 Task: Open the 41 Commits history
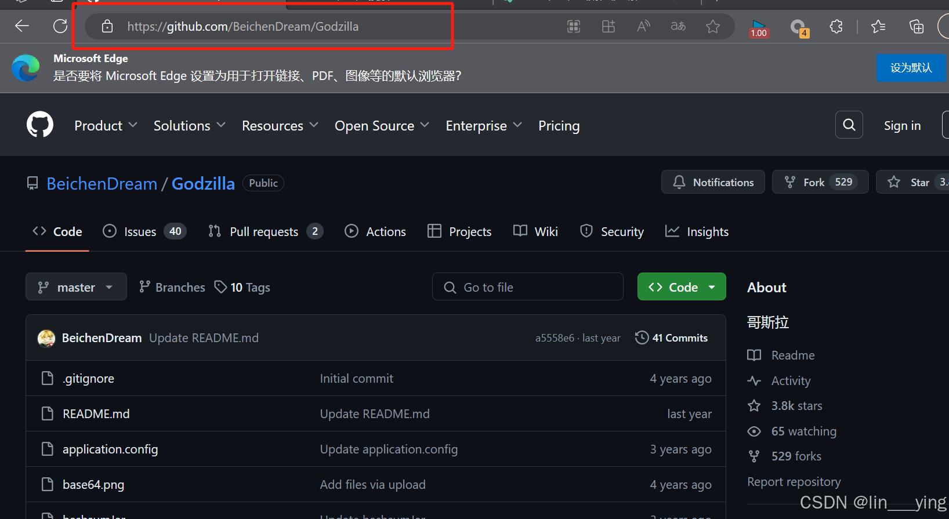[672, 337]
